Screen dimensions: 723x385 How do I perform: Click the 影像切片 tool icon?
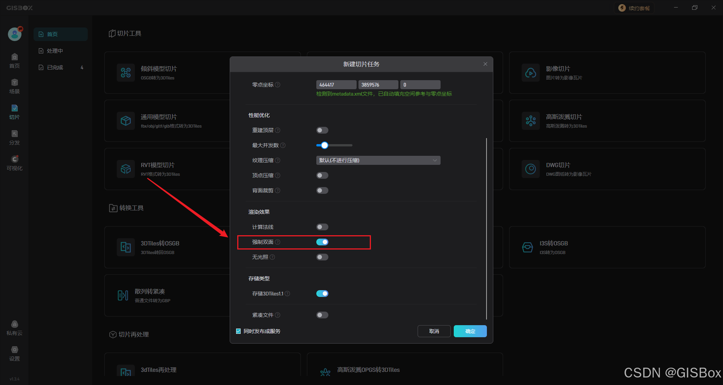click(x=531, y=73)
